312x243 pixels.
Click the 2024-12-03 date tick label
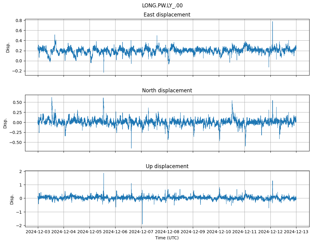pyautogui.click(x=38, y=232)
